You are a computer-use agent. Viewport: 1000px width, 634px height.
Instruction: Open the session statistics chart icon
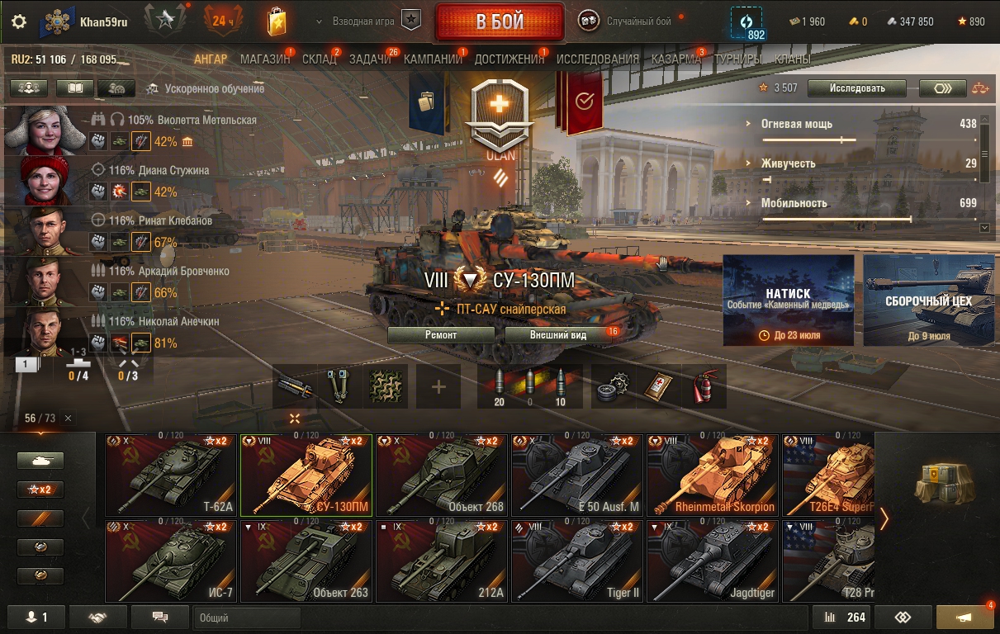[x=840, y=617]
